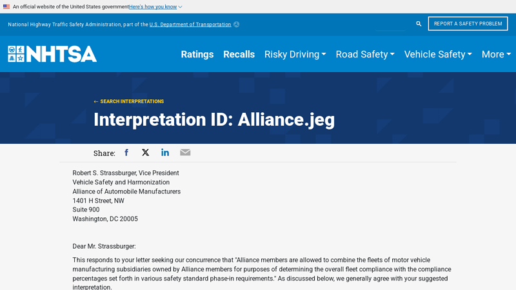Click the external link icon after Transportation

236,24
